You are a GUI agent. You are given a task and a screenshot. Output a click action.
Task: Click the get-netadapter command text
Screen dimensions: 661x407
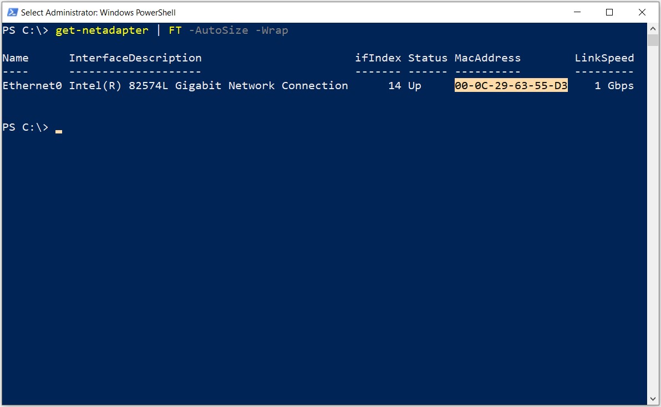coord(102,30)
